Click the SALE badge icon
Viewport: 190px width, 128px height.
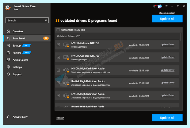[x=160, y=6]
